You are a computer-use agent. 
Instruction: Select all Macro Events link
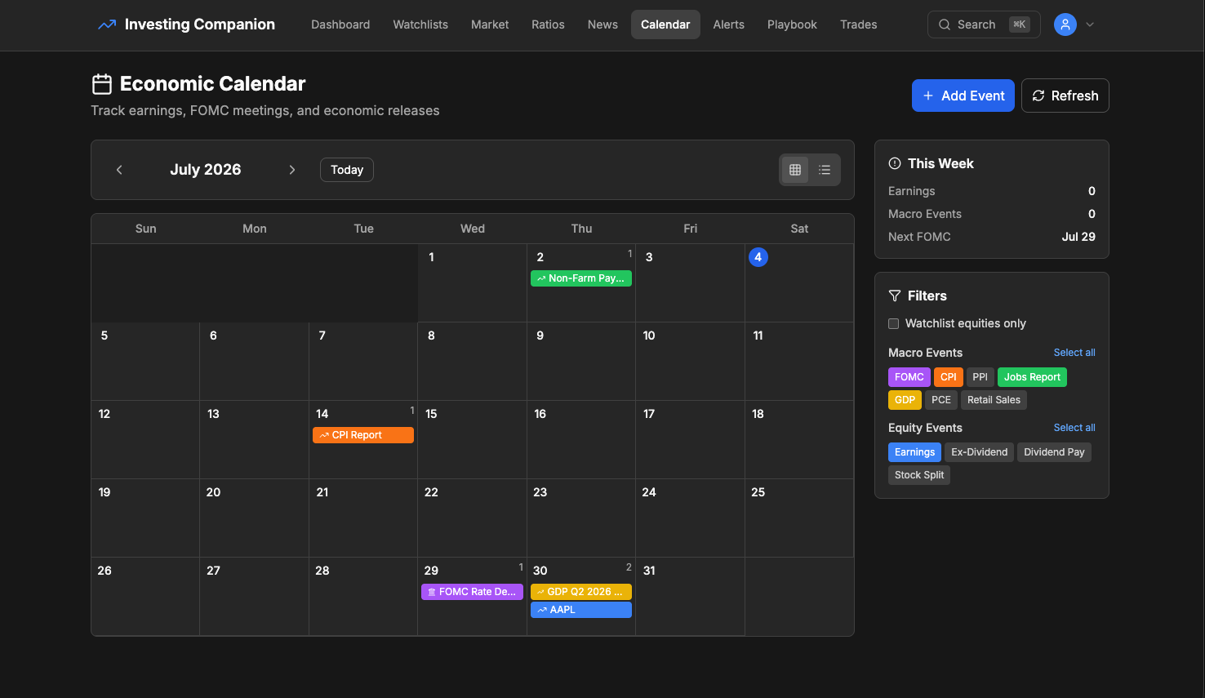click(1074, 353)
